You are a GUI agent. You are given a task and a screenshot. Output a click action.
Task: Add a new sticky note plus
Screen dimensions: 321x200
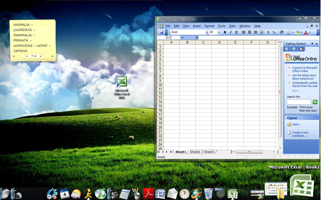point(52,56)
